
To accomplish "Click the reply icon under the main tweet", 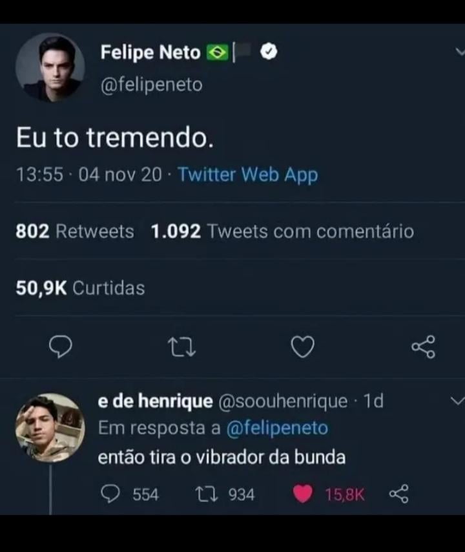I will (61, 348).
